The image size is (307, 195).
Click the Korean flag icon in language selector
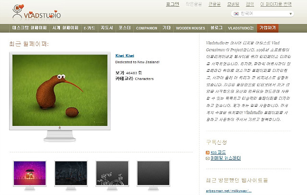[236, 14]
